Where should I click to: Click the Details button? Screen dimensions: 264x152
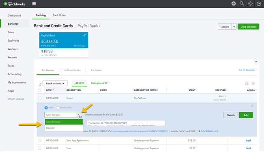pyautogui.click(x=231, y=115)
